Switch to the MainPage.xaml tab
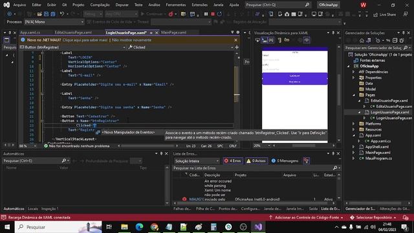This screenshot has height=233, width=414. (173, 32)
